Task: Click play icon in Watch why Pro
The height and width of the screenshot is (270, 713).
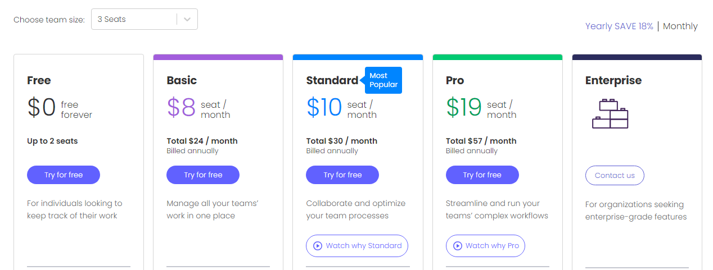Action: click(x=457, y=246)
